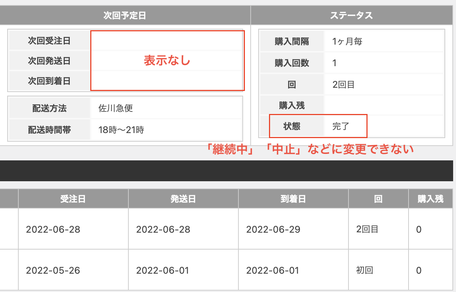Screen dimensions: 456x292
Task: Click the 到着日 column header
Action: click(x=293, y=199)
